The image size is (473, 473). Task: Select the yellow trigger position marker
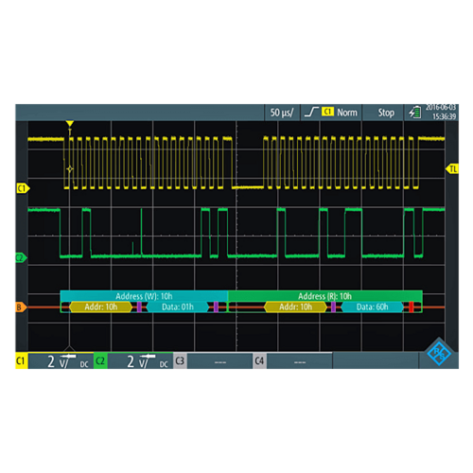tap(70, 123)
